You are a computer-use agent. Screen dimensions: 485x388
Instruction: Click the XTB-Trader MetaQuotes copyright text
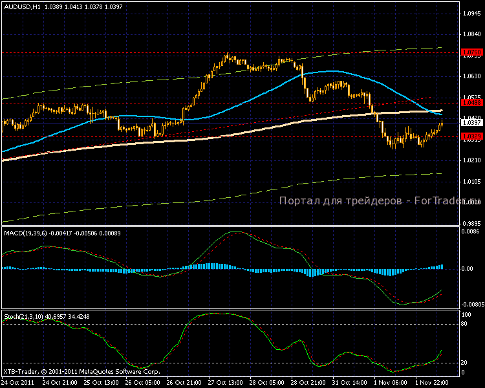[81, 372]
